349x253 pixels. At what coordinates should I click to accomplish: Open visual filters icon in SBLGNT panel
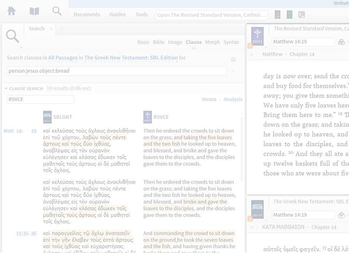pos(342,215)
